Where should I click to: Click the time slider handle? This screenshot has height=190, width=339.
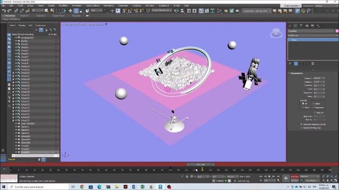200,165
